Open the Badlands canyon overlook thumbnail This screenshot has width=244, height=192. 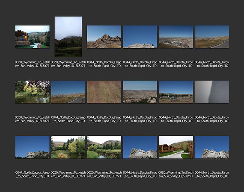(x=176, y=37)
